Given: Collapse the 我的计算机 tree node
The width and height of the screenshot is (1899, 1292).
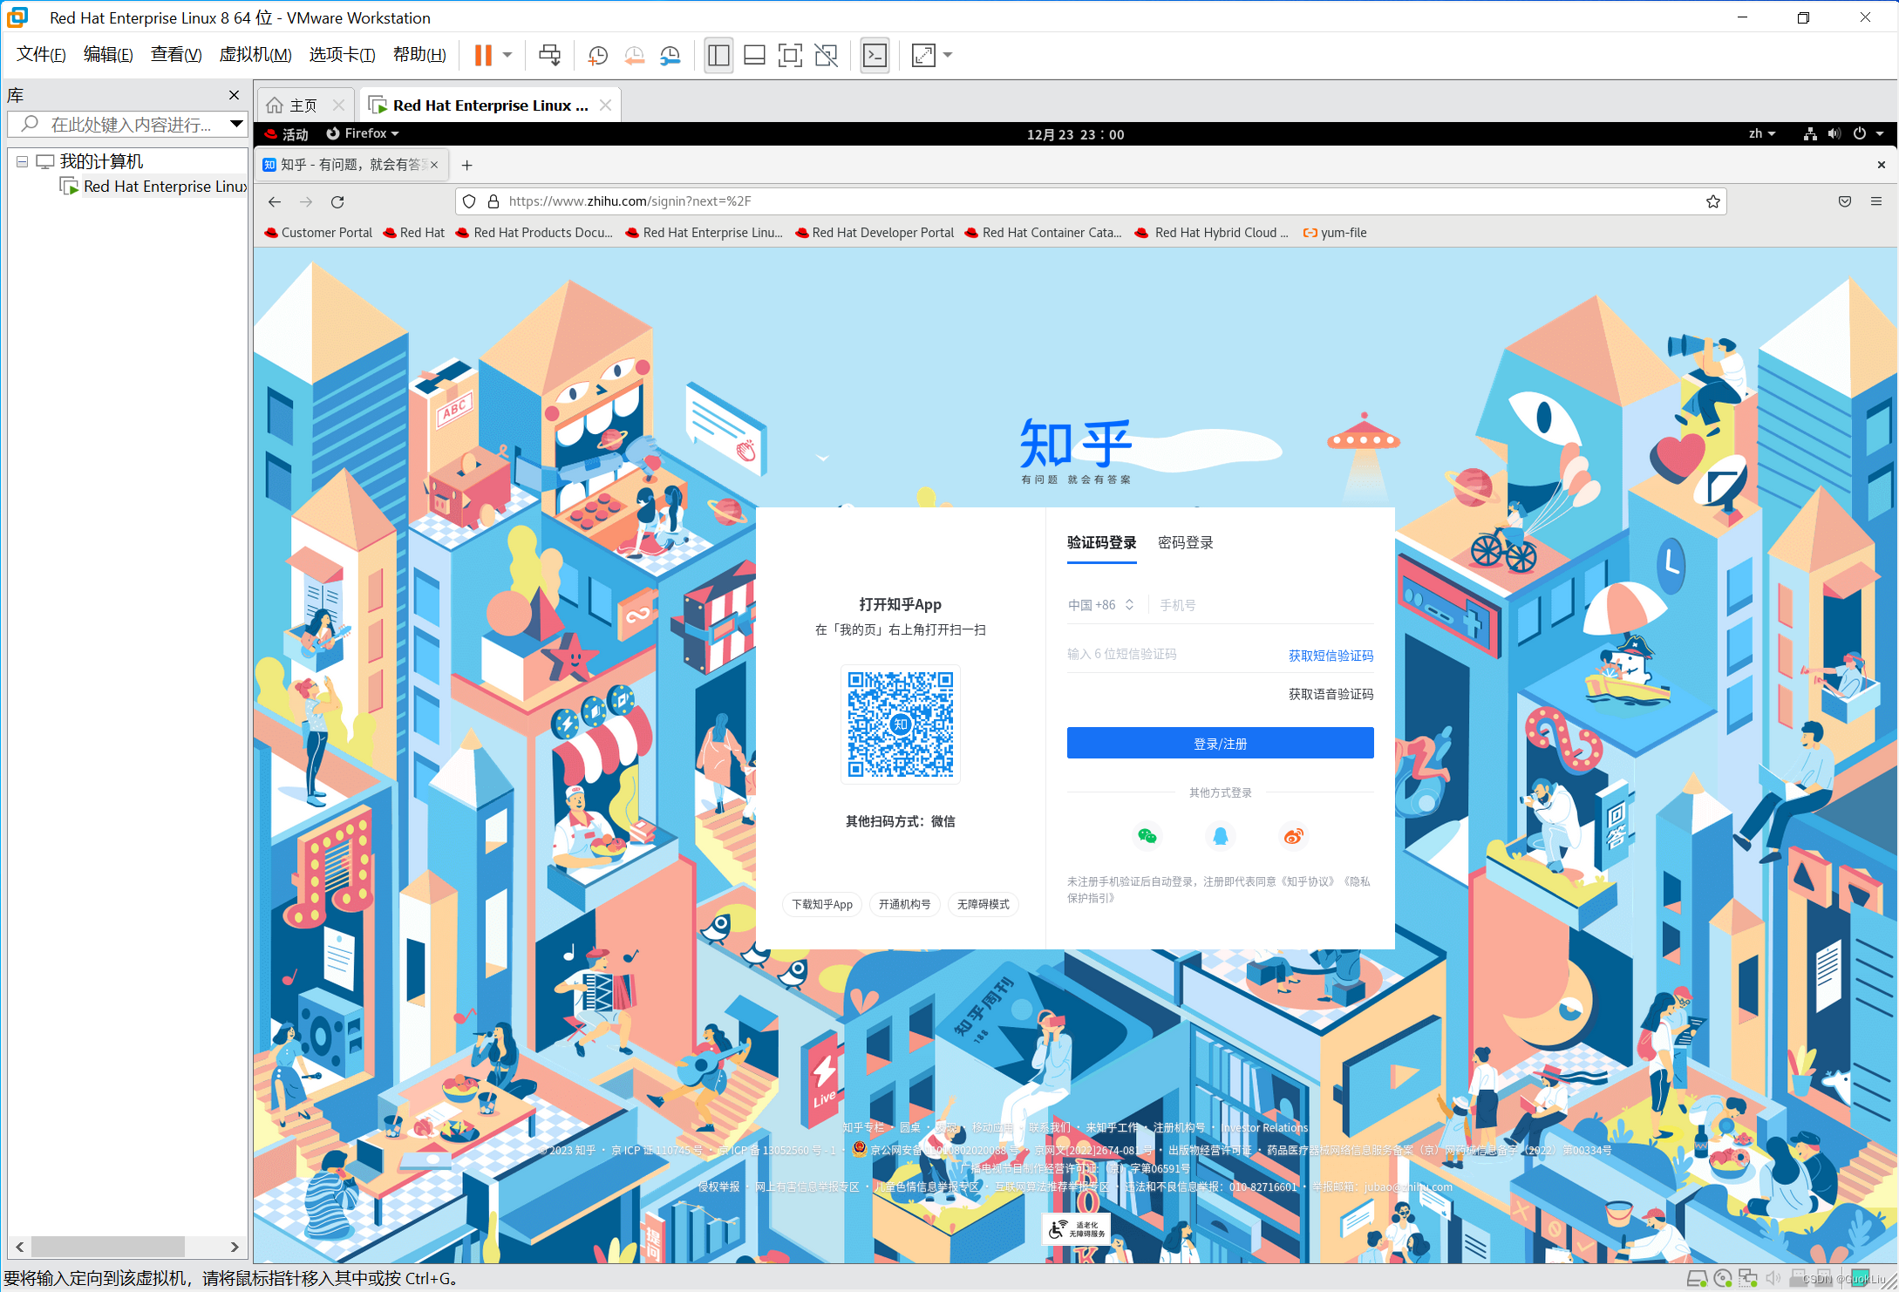Looking at the screenshot, I should tap(22, 161).
